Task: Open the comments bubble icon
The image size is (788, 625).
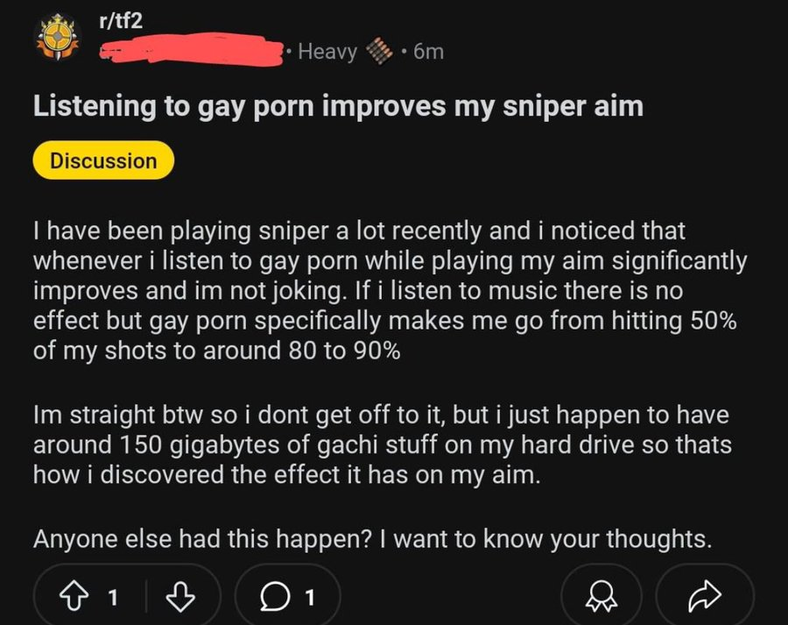Action: pos(274,597)
